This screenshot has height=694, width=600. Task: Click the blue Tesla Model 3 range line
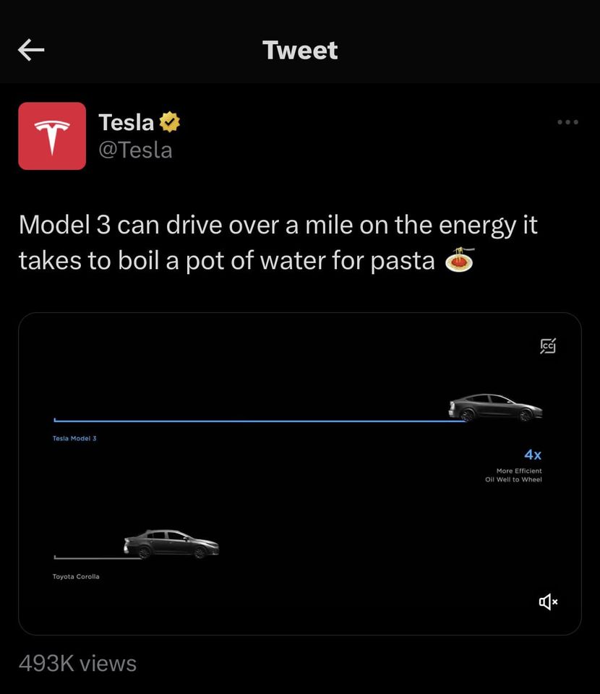[253, 420]
